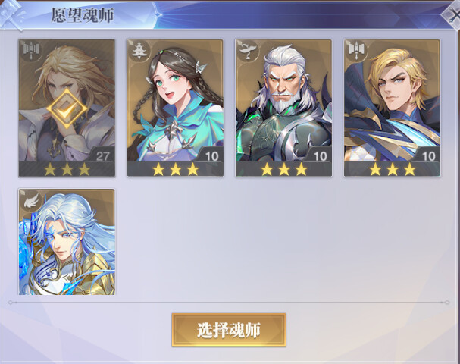Click the wing class icon on the silver-haired card
Viewport: 460px width, 364px height.
tap(31, 200)
